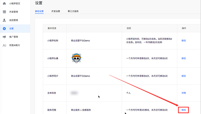
Task: Go to 开发管理 menu item
Action: coord(14,12)
